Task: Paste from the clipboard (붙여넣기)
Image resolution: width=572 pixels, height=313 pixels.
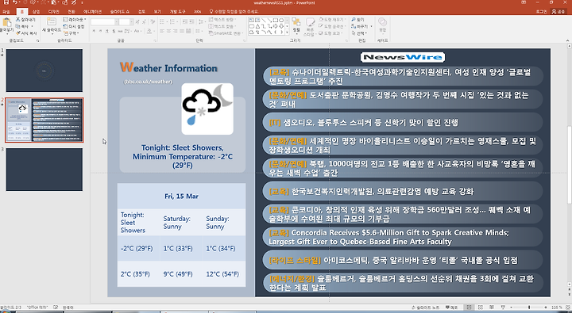Action: [6, 25]
